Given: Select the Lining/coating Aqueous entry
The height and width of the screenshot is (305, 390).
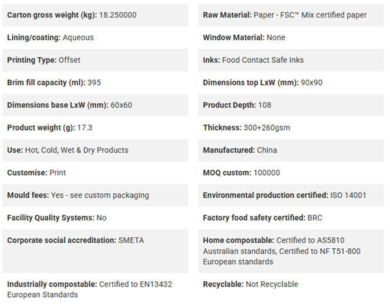Looking at the screenshot, I should click(x=95, y=38).
